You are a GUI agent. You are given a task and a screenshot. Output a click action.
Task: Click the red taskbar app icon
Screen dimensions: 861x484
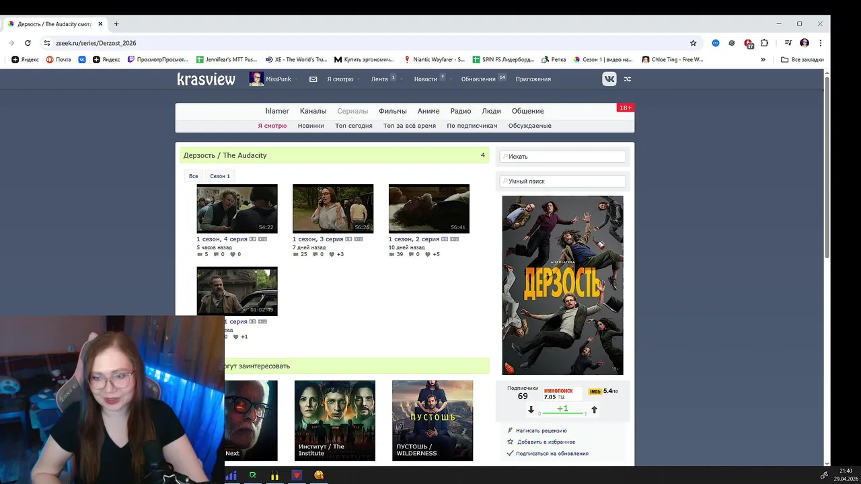297,475
